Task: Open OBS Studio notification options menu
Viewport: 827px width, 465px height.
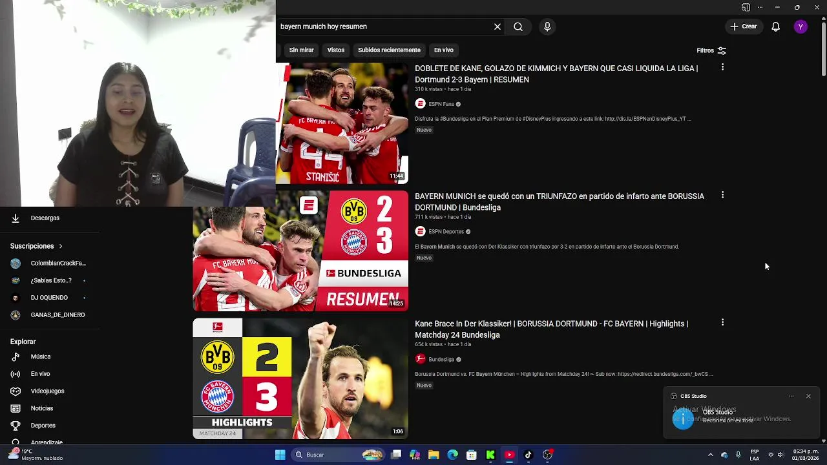Action: coord(791,396)
